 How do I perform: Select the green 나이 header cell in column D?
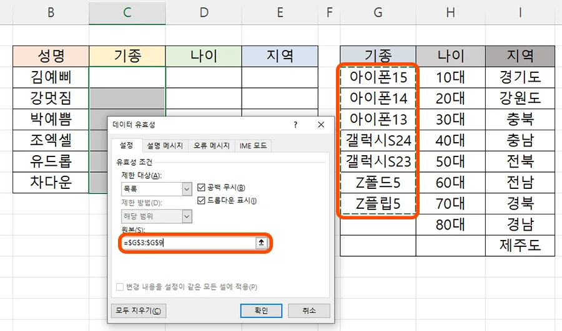tap(204, 56)
